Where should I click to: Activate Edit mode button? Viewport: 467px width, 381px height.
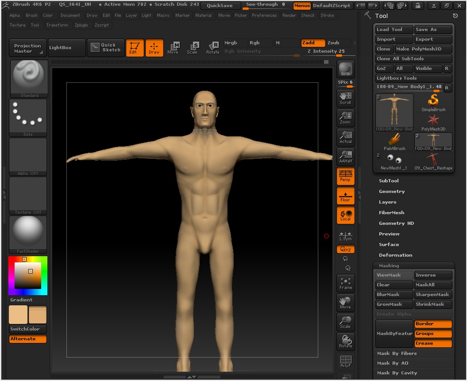pyautogui.click(x=135, y=48)
